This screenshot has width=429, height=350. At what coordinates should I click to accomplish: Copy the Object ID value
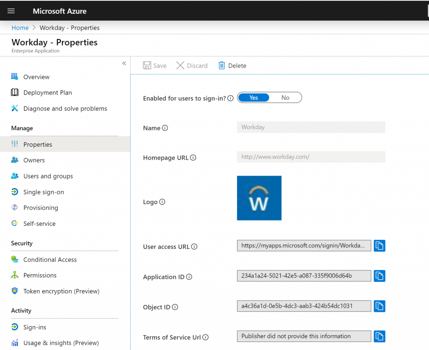(x=379, y=306)
